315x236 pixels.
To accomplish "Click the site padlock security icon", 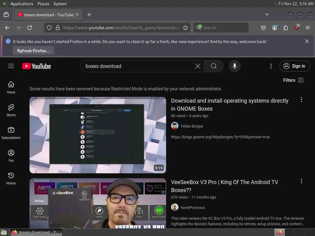I will [58, 28].
